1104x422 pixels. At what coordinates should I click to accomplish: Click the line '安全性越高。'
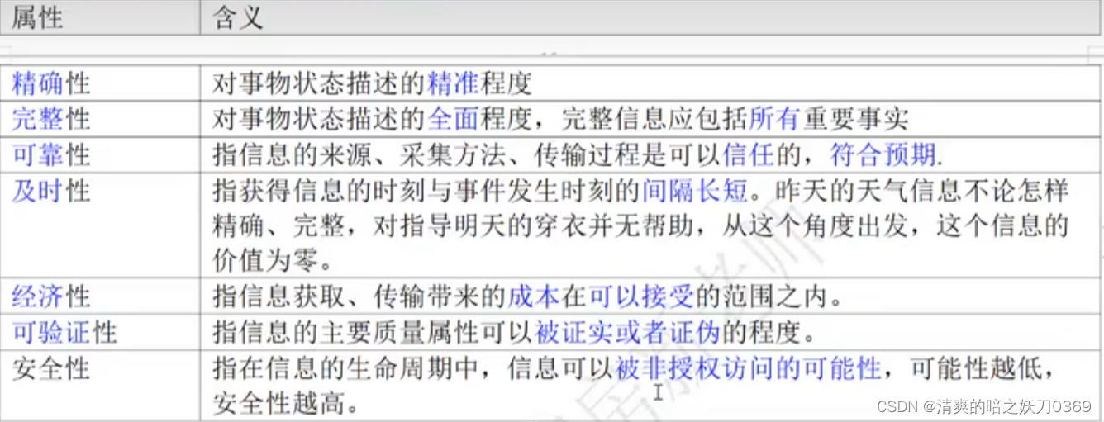(x=285, y=404)
